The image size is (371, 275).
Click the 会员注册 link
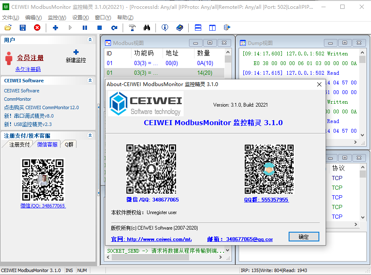30,58
